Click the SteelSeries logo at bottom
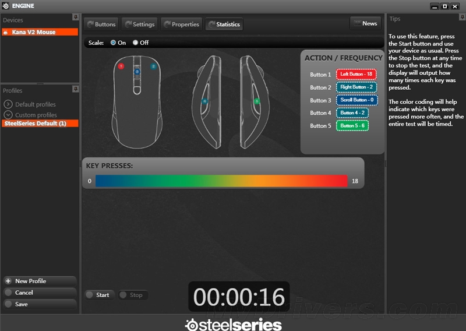This screenshot has height=331, width=466. coord(234,325)
